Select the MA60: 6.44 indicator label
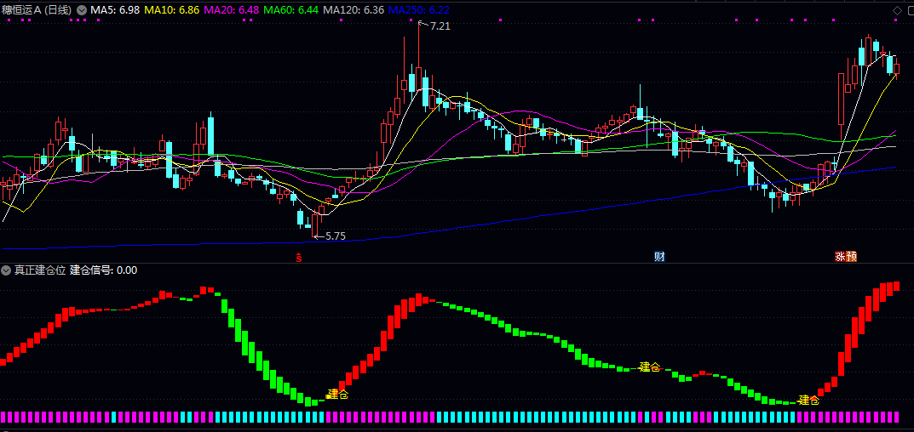Screen dimensions: 914x432 pos(290,10)
